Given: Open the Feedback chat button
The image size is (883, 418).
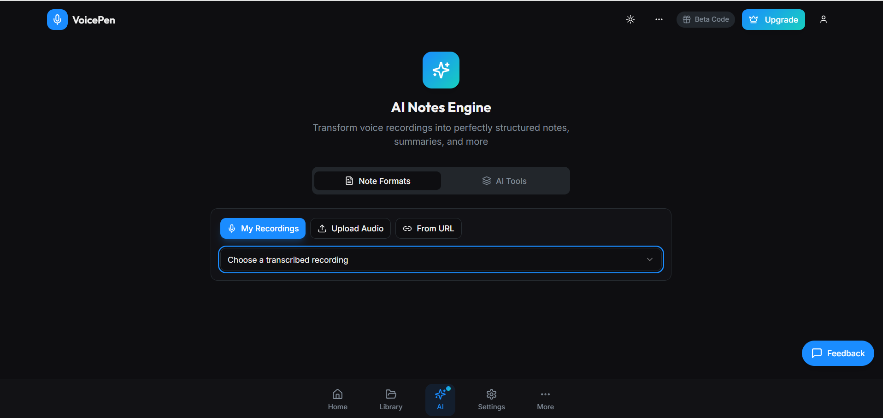Looking at the screenshot, I should 838,353.
